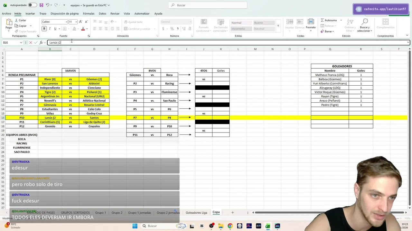The width and height of the screenshot is (412, 231).
Task: Expand the cell styles gallery arrow
Action: pos(278,26)
